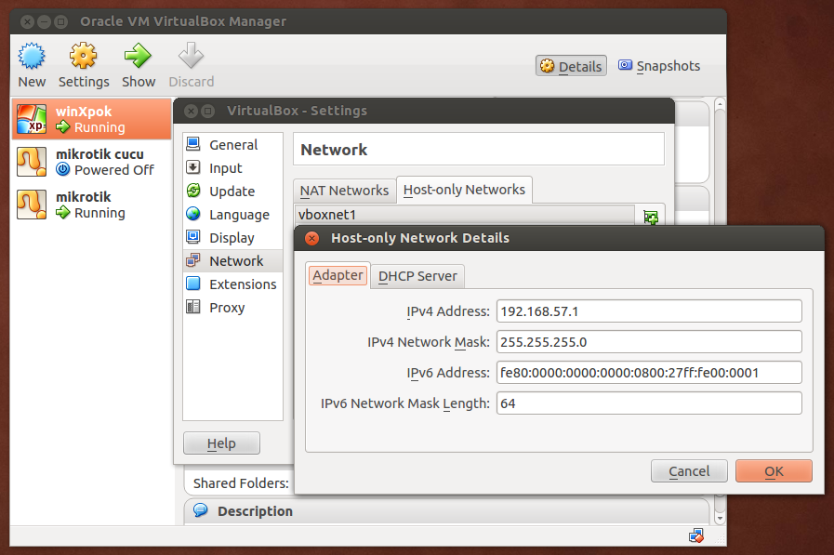
Task: Switch to DHCP Server tab
Action: [x=417, y=276]
